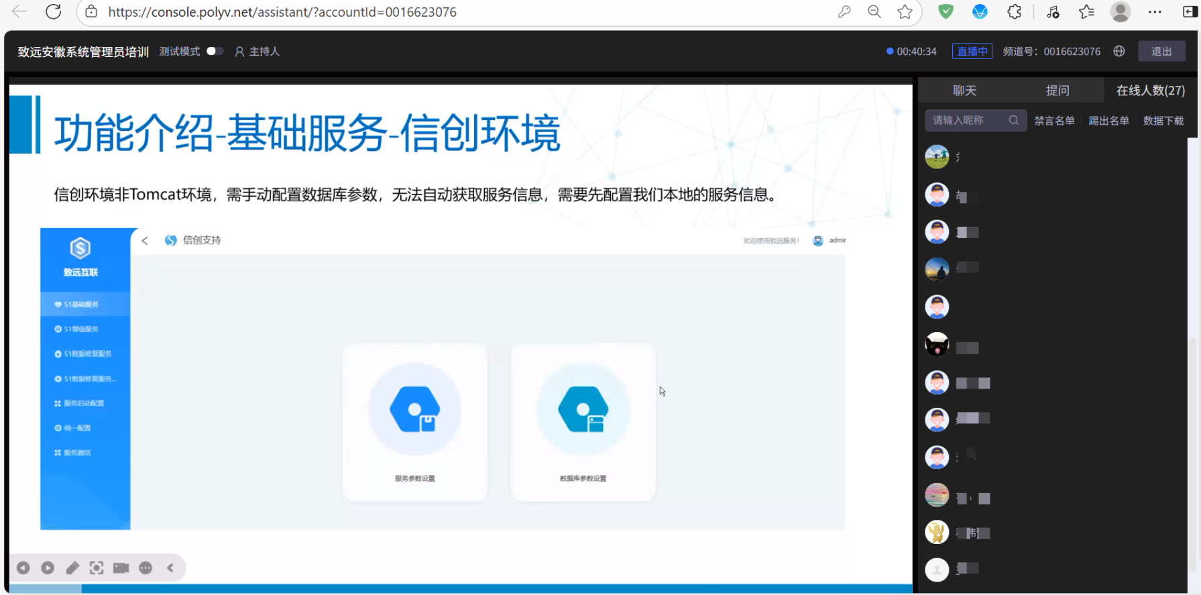The height and width of the screenshot is (595, 1201).
Task: Open browser settings and more menu
Action: pos(1155,12)
